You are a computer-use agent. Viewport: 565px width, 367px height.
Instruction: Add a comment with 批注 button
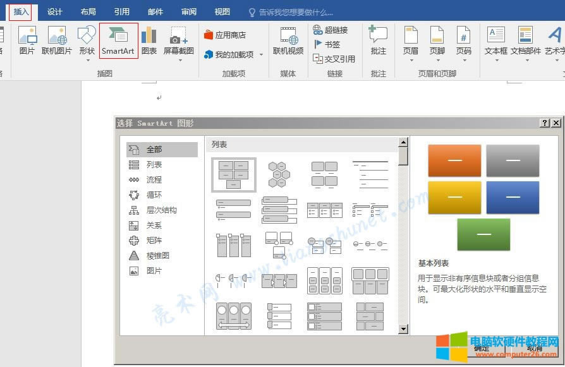click(x=379, y=40)
